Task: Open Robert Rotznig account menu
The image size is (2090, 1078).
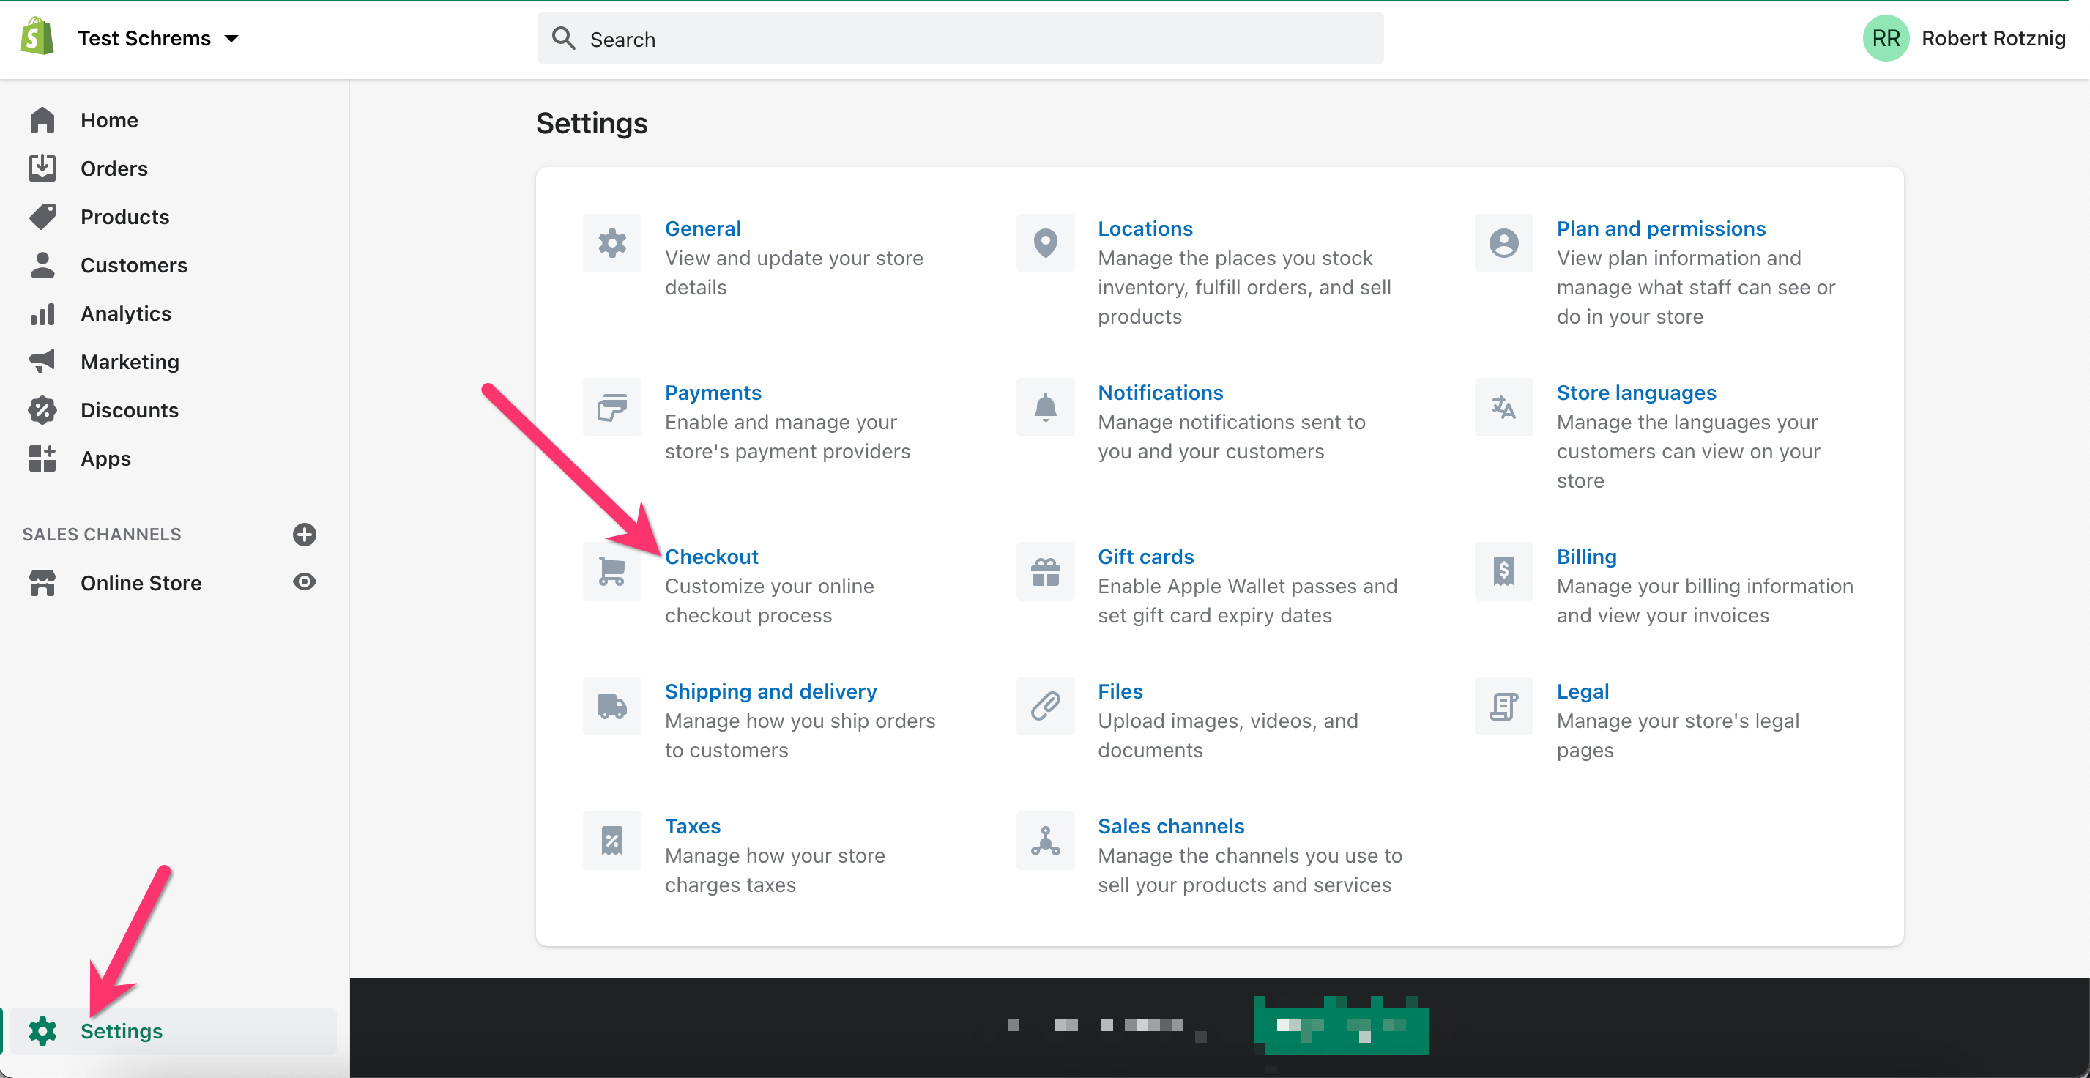Action: (x=1963, y=38)
